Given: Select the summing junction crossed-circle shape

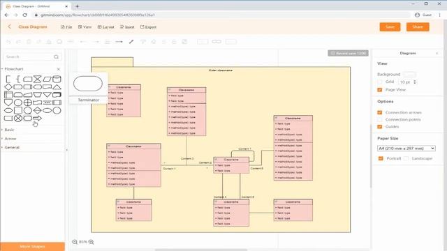Looking at the screenshot, I should (x=18, y=118).
